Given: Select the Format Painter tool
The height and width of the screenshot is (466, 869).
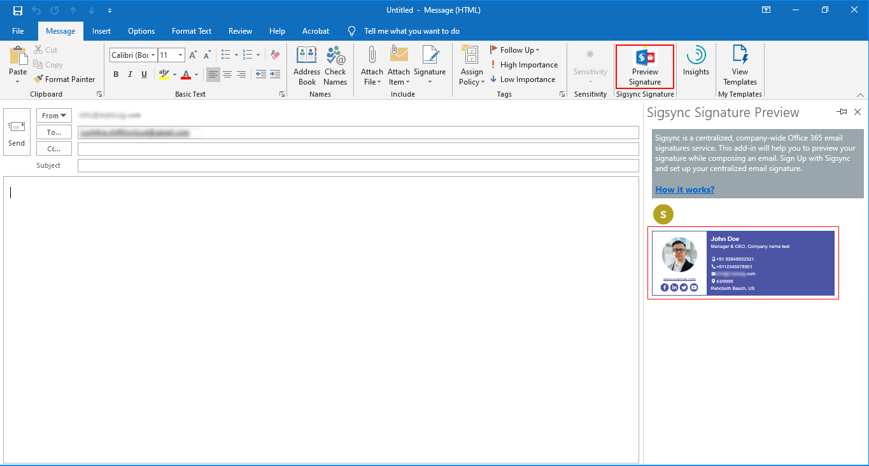Looking at the screenshot, I should pyautogui.click(x=64, y=79).
